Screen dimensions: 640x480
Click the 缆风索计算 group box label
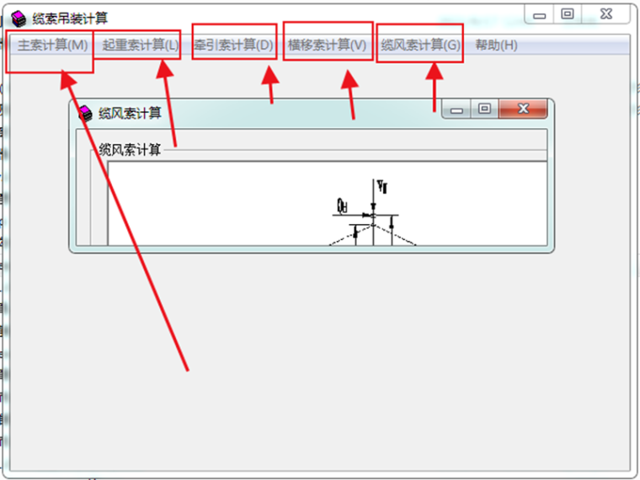click(x=130, y=150)
